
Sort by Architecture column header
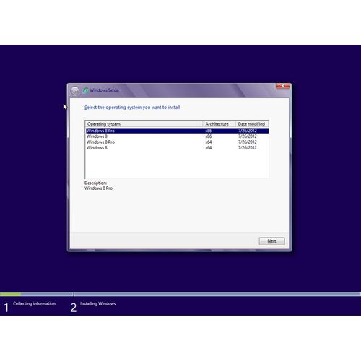[219, 124]
